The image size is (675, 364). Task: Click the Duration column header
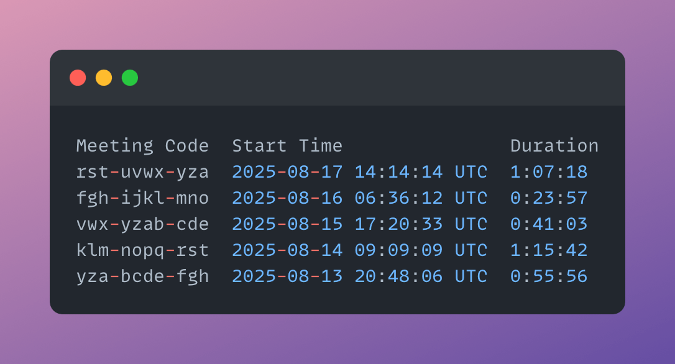(x=554, y=146)
